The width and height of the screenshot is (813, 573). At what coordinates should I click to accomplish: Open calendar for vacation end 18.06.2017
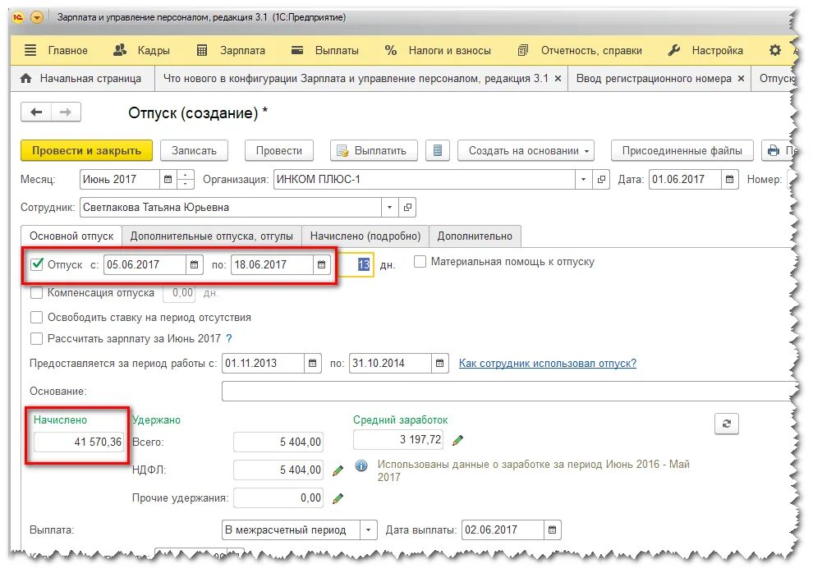pos(321,264)
